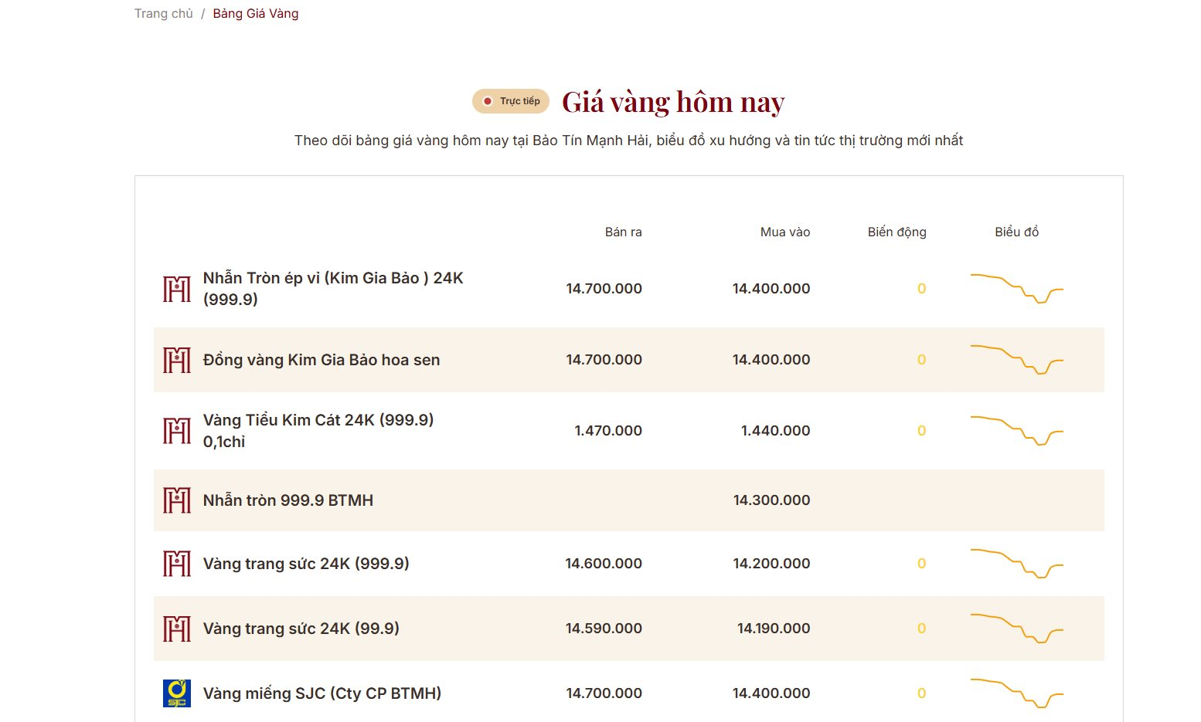This screenshot has height=722, width=1201.
Task: Click the BTMH logo beside Vàng trang sức 24K (999.9)
Action: tap(177, 564)
